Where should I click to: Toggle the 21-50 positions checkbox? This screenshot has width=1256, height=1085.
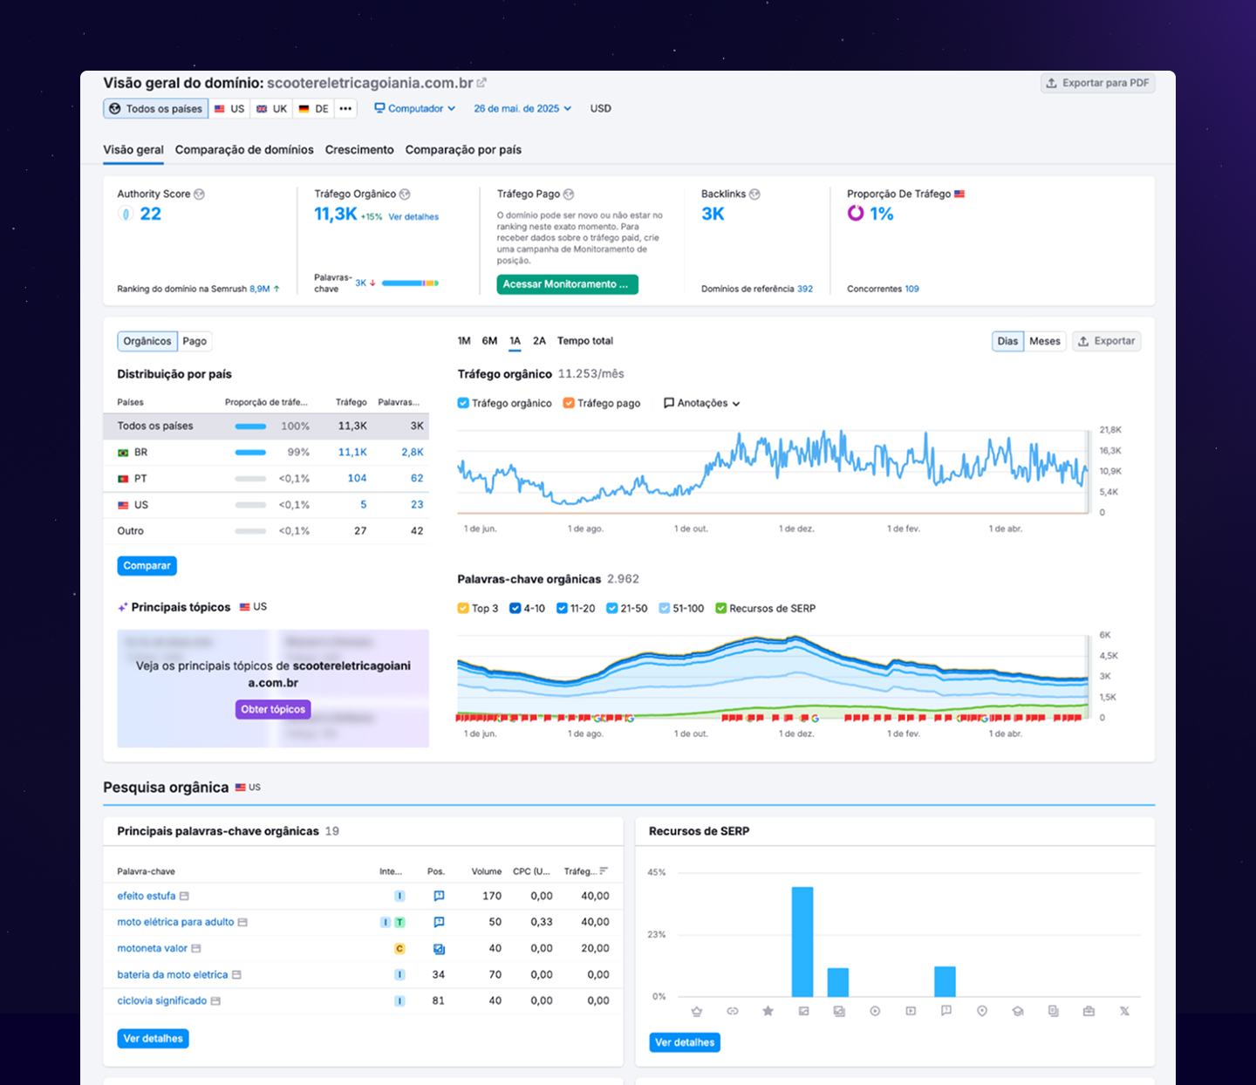[612, 609]
